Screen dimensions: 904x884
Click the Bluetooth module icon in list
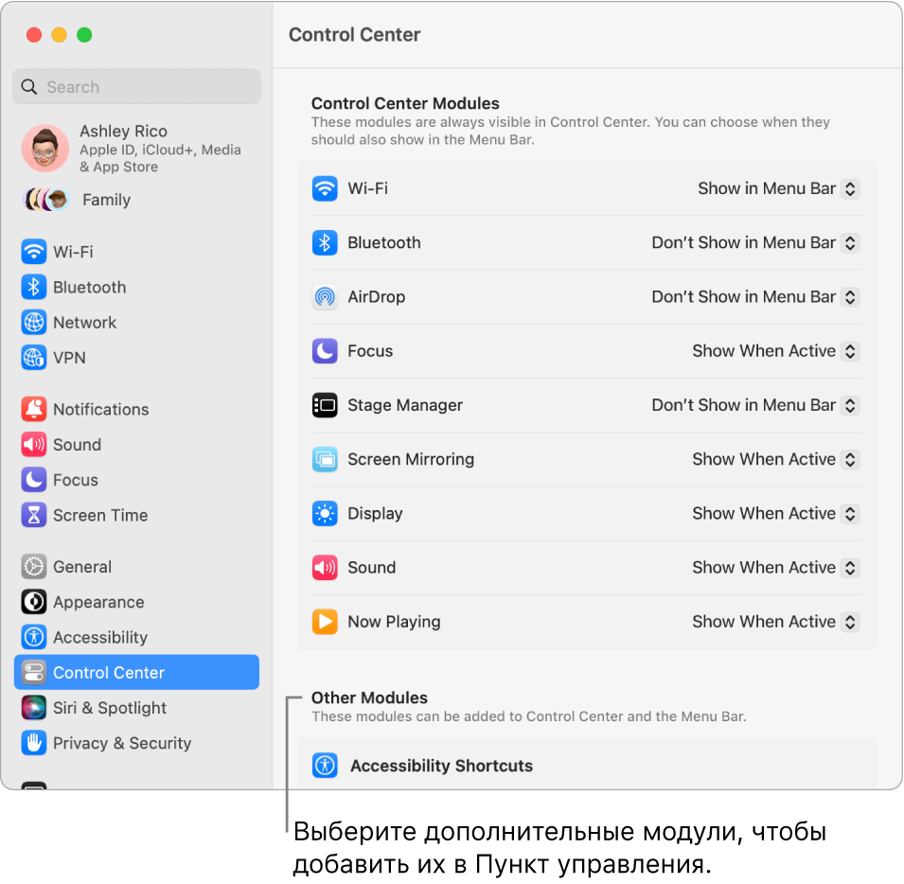coord(325,242)
